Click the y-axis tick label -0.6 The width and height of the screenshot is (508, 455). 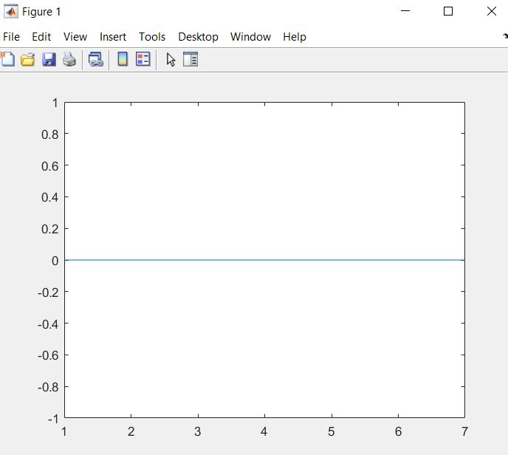[x=48, y=355]
